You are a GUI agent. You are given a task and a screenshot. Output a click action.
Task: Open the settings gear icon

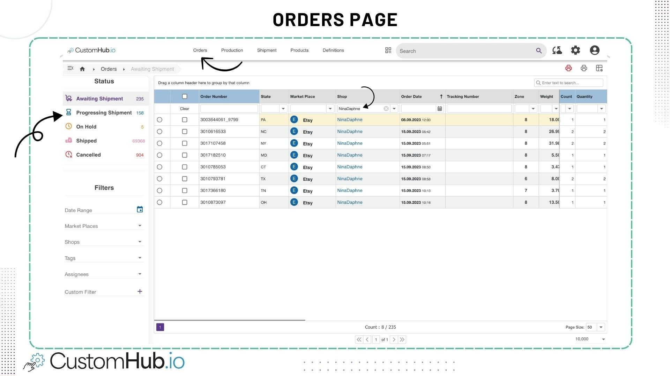pyautogui.click(x=575, y=50)
